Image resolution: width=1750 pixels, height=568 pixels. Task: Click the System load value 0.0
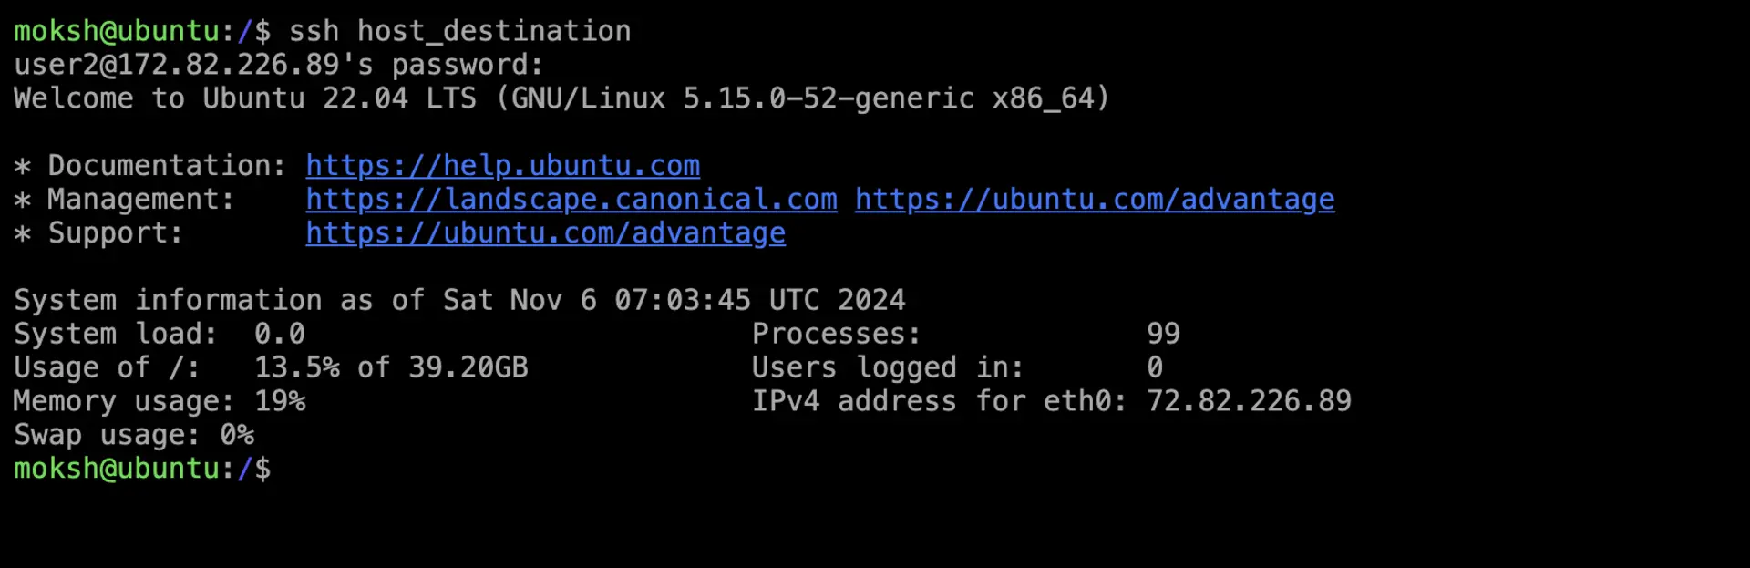(x=279, y=334)
